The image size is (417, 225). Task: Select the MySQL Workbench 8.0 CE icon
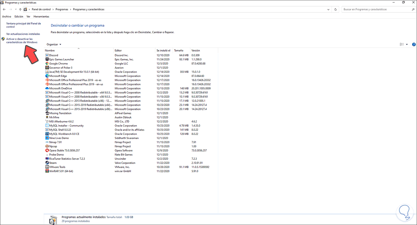pyautogui.click(x=47, y=134)
